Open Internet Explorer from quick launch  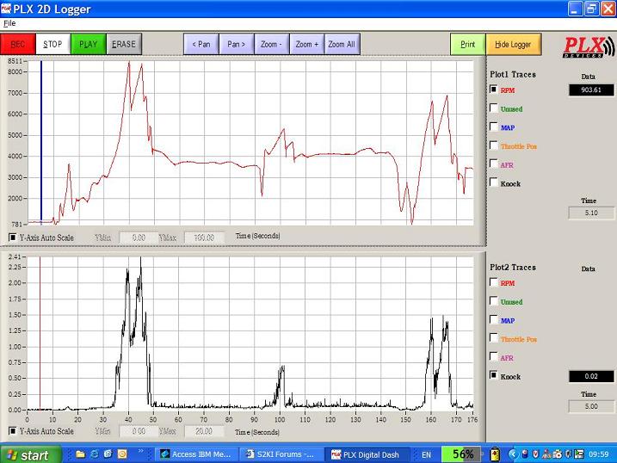click(95, 454)
